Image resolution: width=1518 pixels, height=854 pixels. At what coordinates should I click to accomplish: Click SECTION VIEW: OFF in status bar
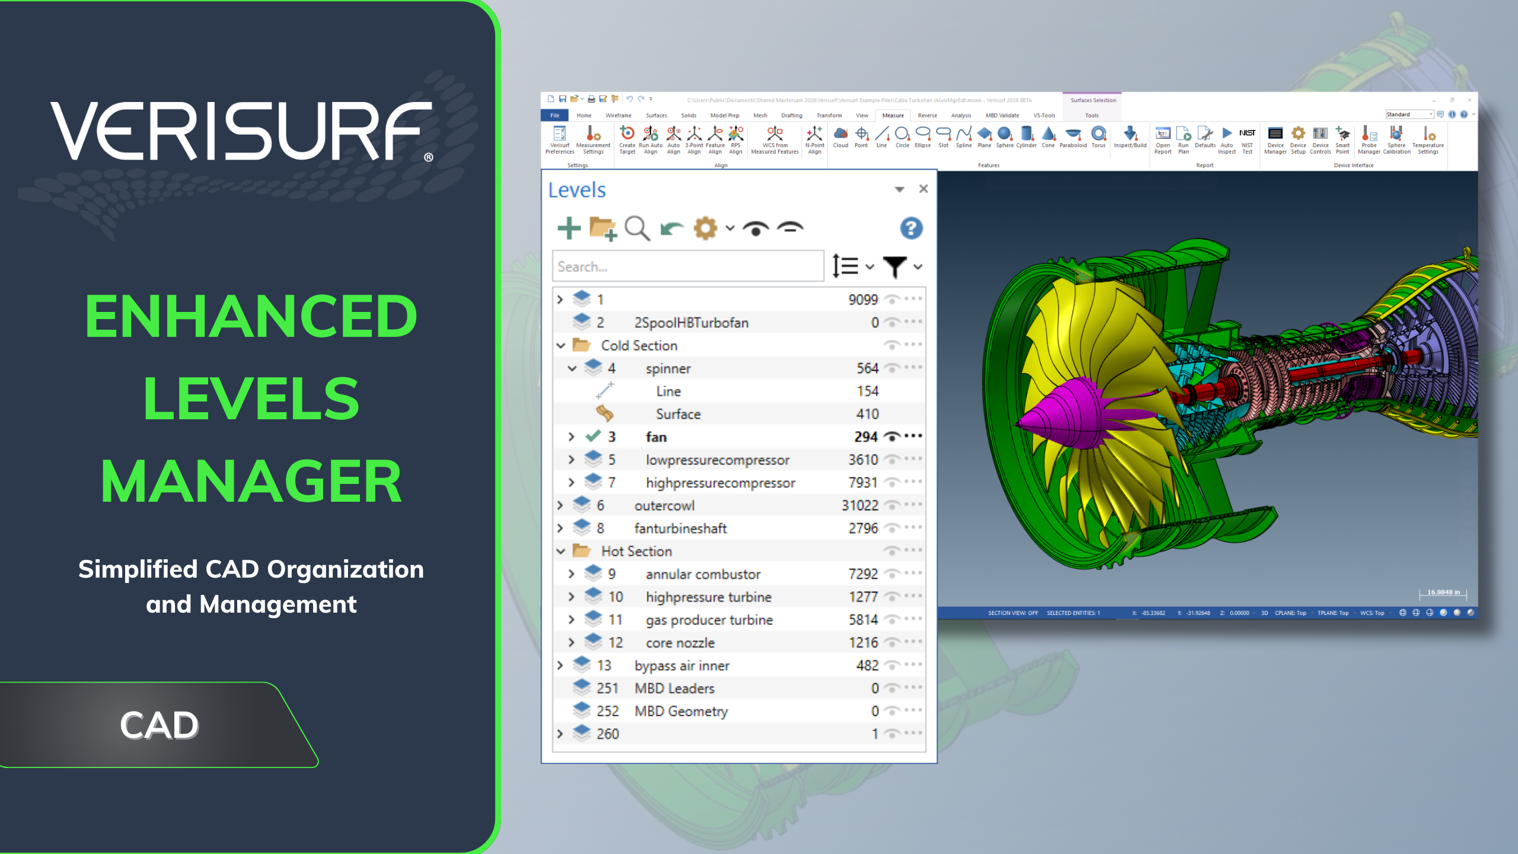1012,613
